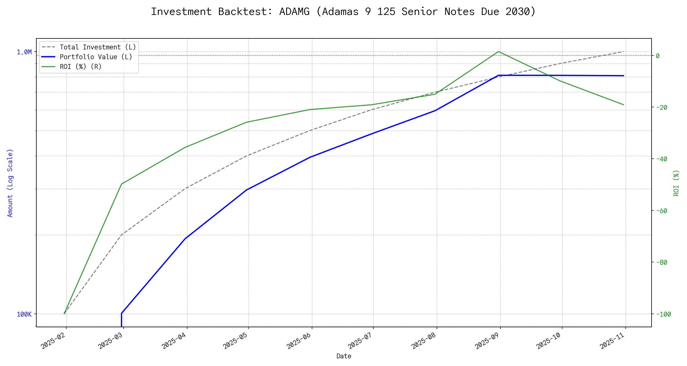Click the ROI (%) legend entry

tap(81, 67)
